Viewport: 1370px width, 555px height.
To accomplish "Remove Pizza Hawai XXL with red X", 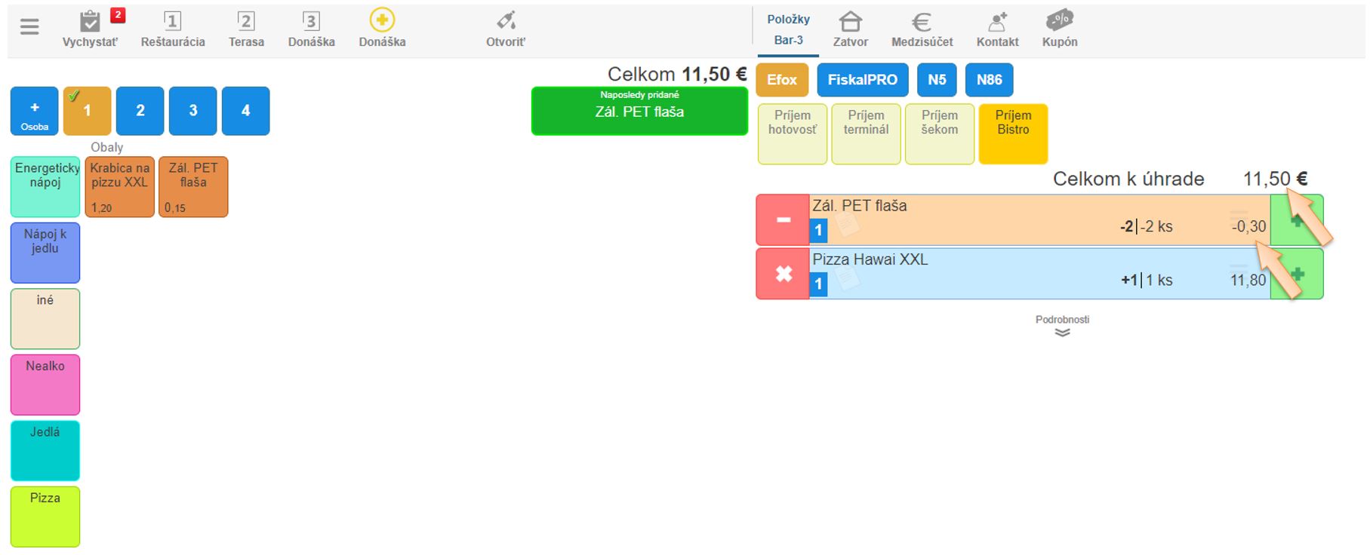I will (783, 274).
